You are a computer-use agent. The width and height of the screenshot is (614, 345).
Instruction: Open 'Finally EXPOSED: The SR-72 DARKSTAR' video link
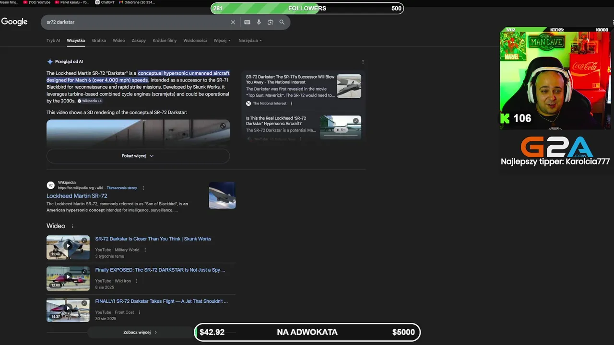(160, 270)
